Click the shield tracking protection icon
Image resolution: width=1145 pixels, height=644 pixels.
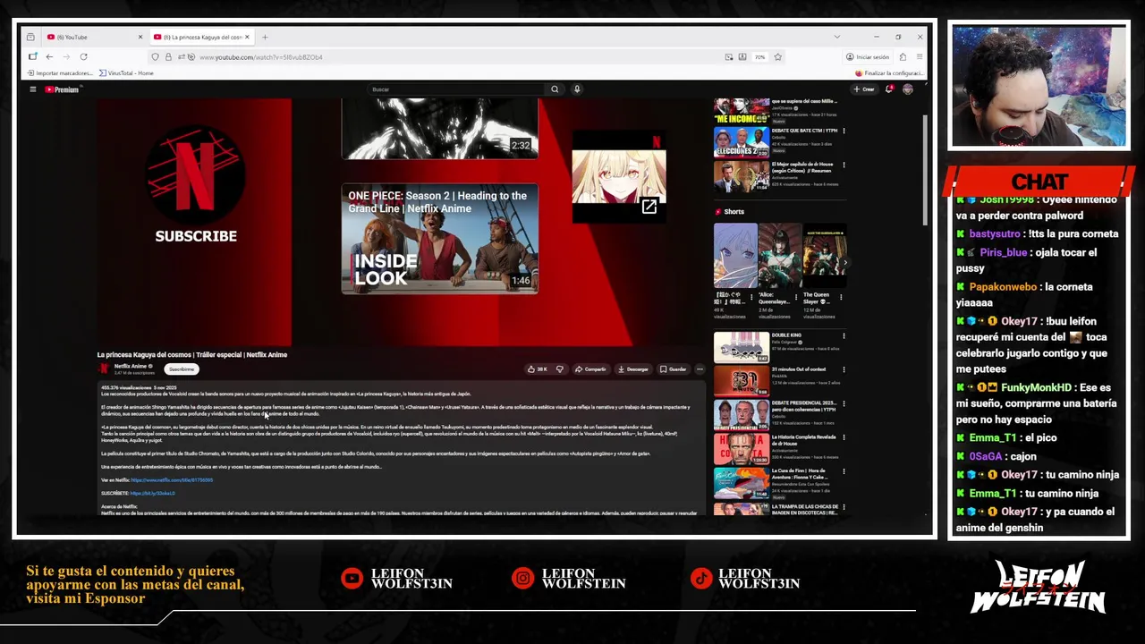155,57
